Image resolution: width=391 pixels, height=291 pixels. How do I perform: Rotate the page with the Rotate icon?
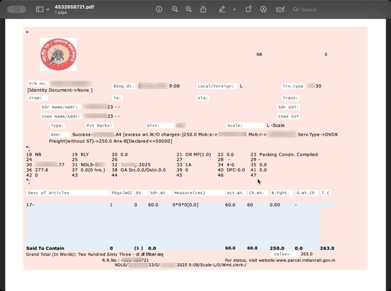pos(249,9)
